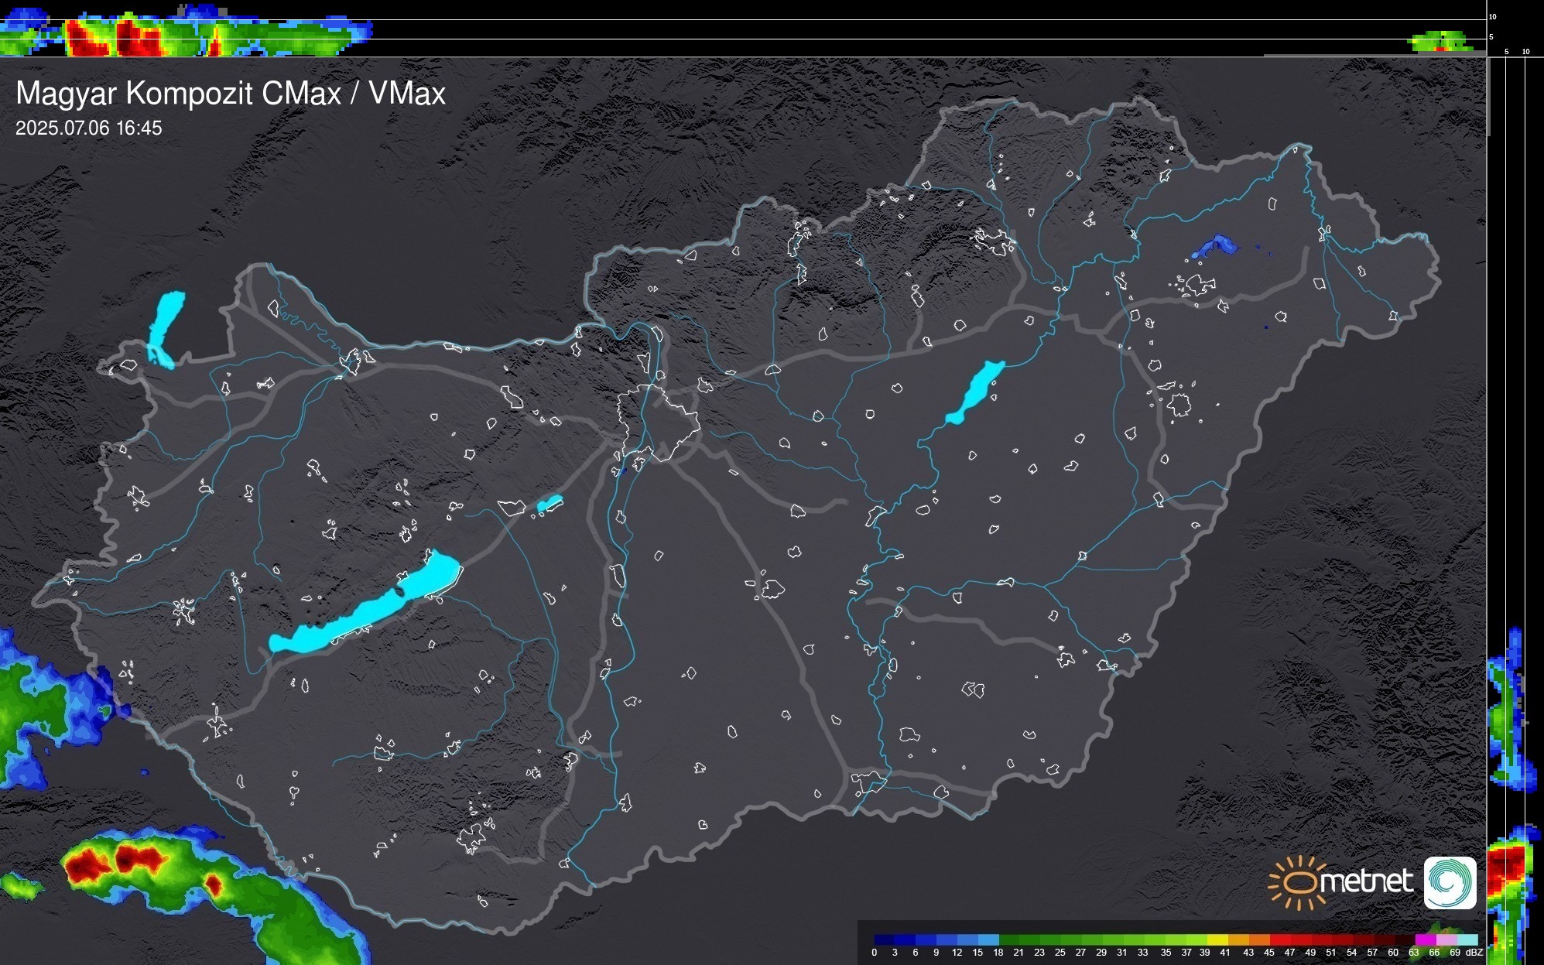
Task: Click the metnet wordmark text
Action: (x=1366, y=881)
